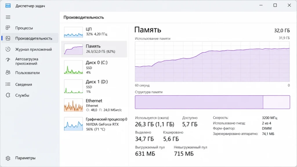Click the 715 МБ non-paged pool value
The width and height of the screenshot is (297, 167).
[184, 154]
